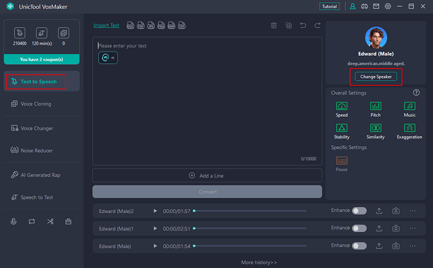This screenshot has width=433, height=268.
Task: Click the scissors audio cut tool icon
Action: (x=50, y=221)
